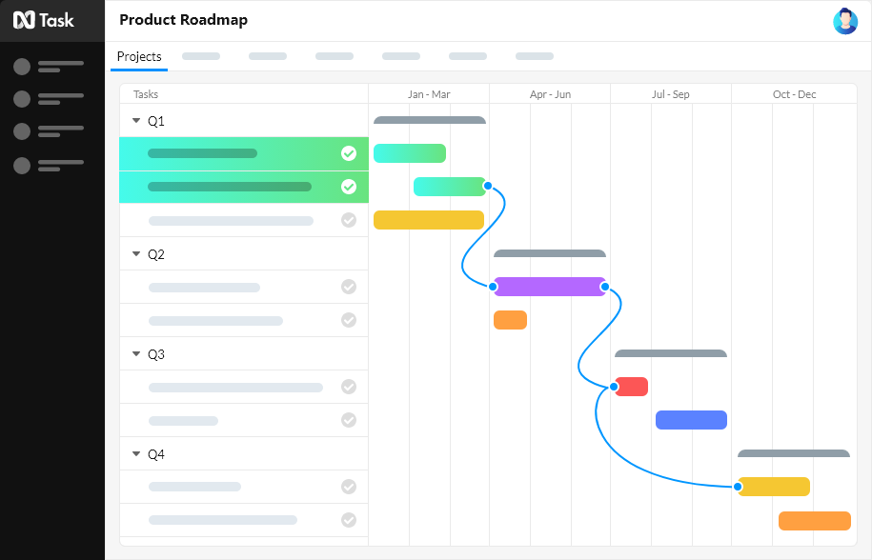Select the purple task bar in Q2

click(x=549, y=287)
